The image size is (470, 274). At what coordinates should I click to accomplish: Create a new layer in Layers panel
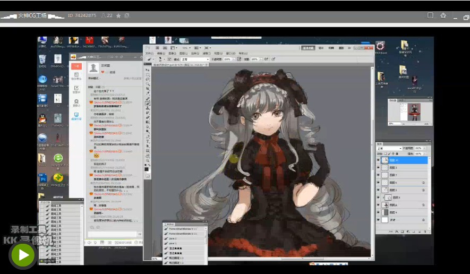tap(420, 232)
